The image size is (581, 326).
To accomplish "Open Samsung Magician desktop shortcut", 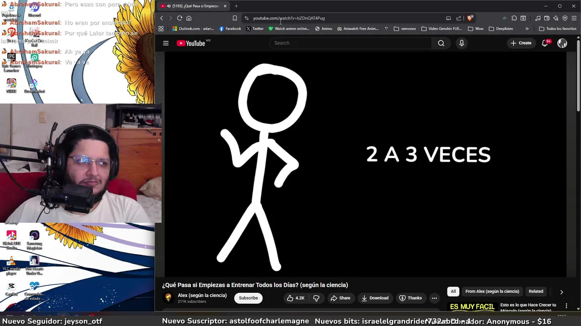I will [34, 240].
